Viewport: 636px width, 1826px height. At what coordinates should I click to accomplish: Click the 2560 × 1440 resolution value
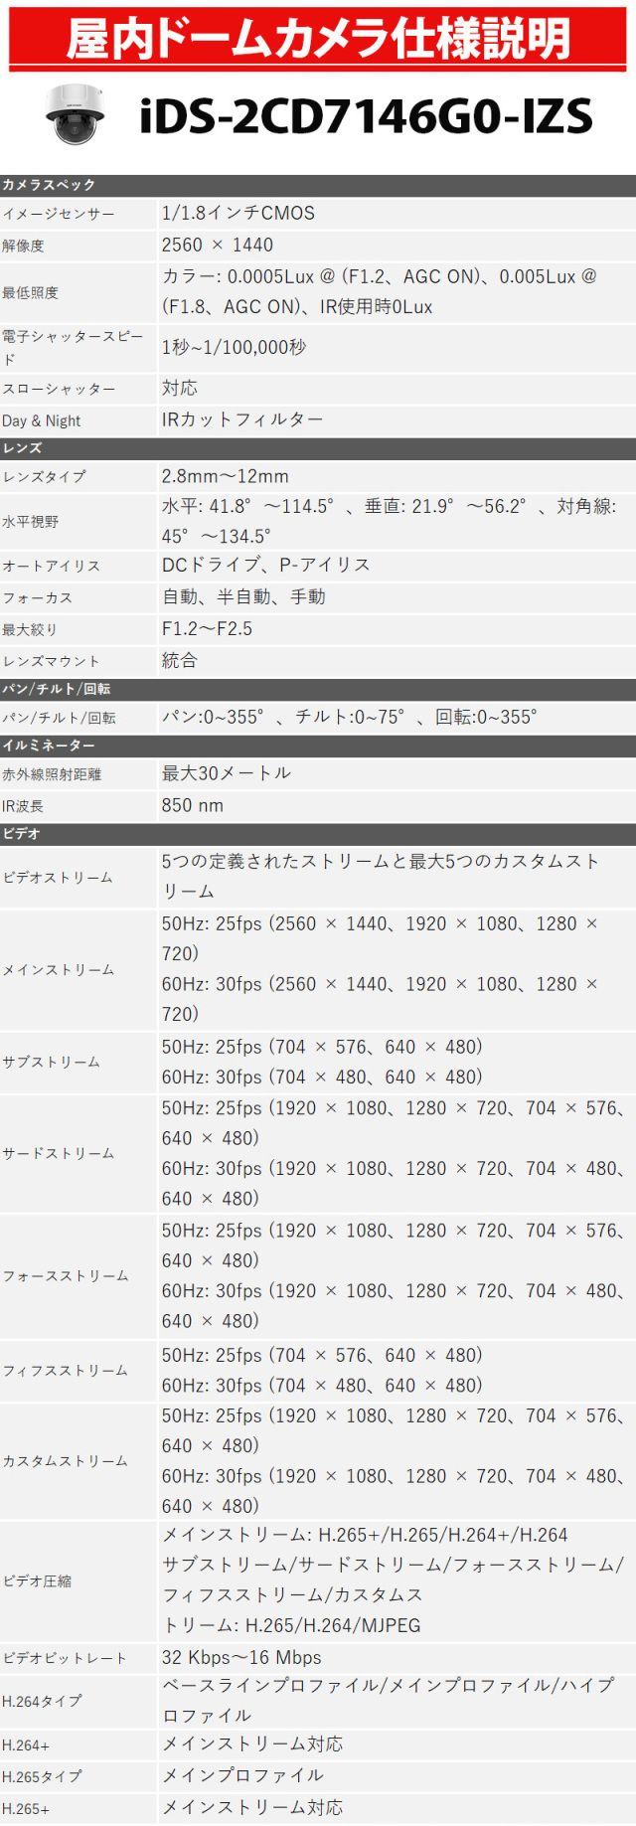tap(217, 246)
